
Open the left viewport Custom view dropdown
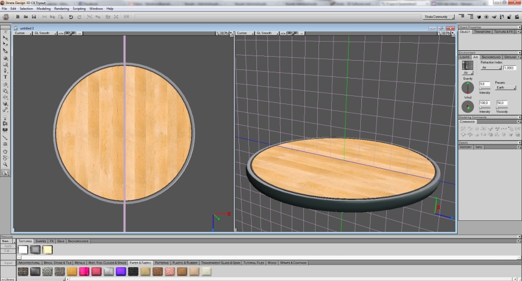point(23,33)
